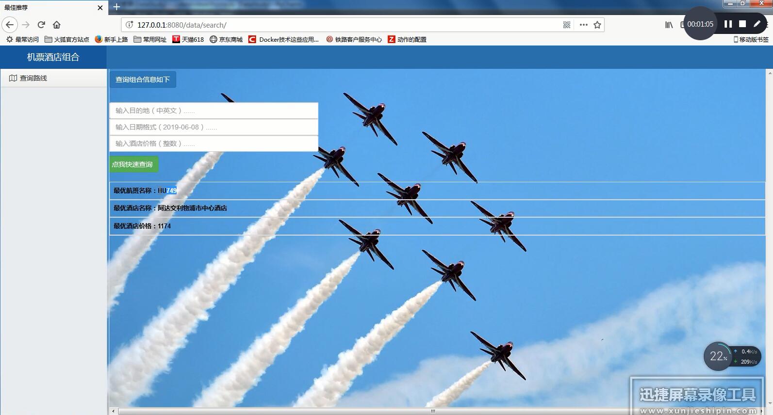Click the browser forward arrow
The image size is (773, 415).
click(26, 25)
